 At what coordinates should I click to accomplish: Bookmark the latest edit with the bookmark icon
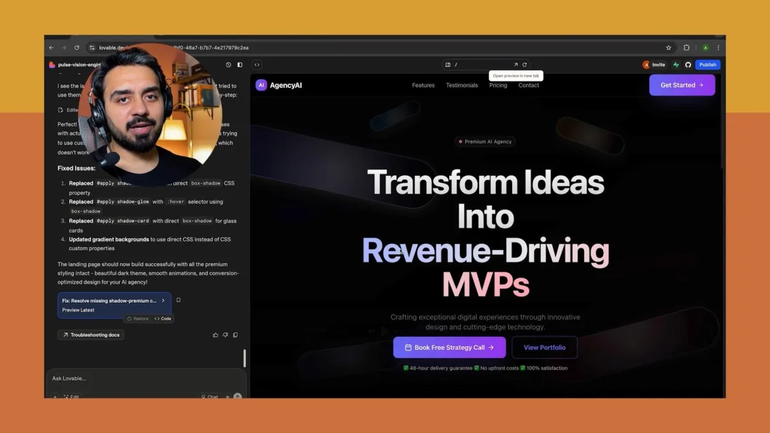coord(178,300)
